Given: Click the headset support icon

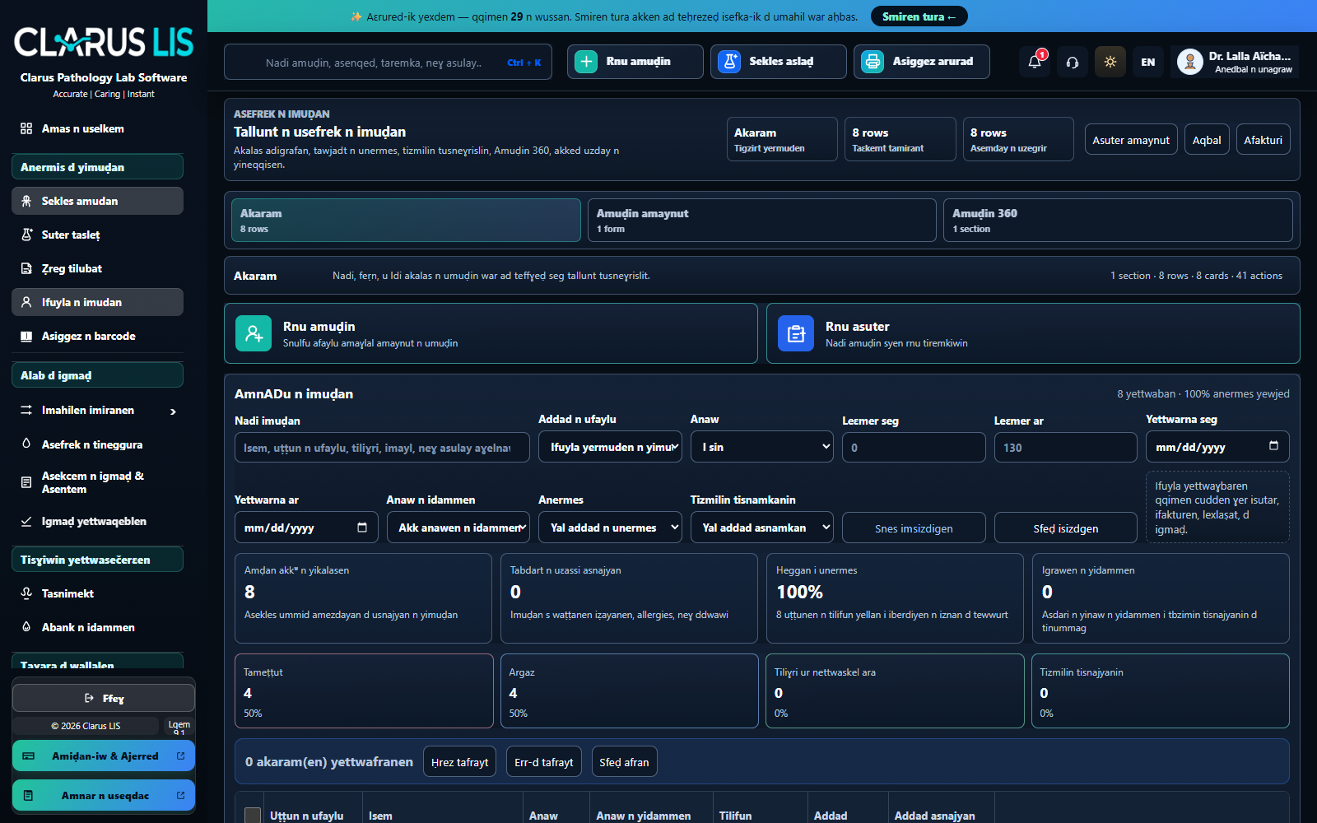Looking at the screenshot, I should [1073, 62].
